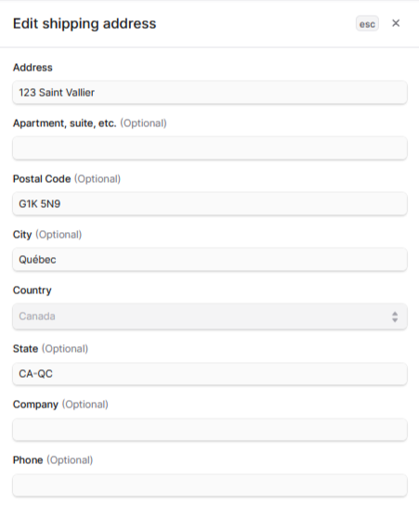This screenshot has width=419, height=516.
Task: Click the Postal Code label text
Action: point(42,179)
